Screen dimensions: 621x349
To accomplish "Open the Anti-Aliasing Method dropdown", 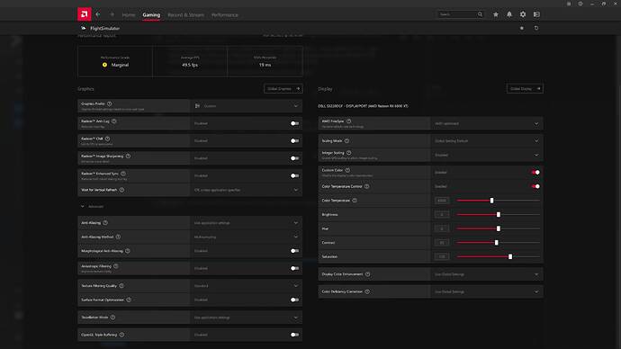I will click(x=246, y=237).
